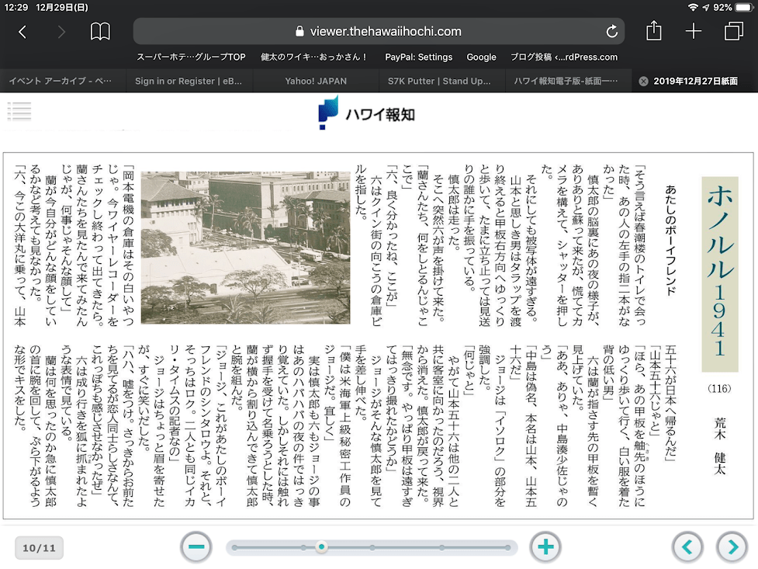This screenshot has height=569, width=758.
Task: Switch to the S7K Putter tab
Action: [x=439, y=81]
